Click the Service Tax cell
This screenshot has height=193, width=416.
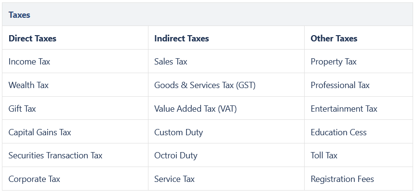point(174,179)
